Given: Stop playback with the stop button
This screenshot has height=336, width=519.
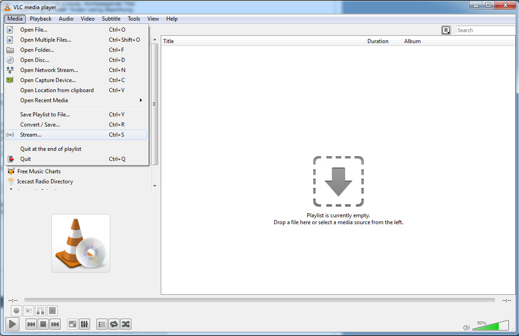Looking at the screenshot, I should pyautogui.click(x=43, y=325).
